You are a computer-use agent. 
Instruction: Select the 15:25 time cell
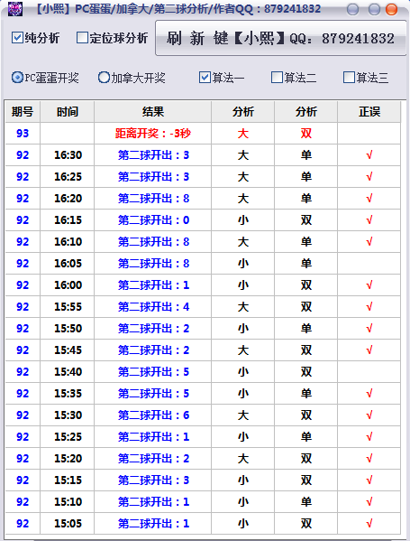click(x=68, y=437)
